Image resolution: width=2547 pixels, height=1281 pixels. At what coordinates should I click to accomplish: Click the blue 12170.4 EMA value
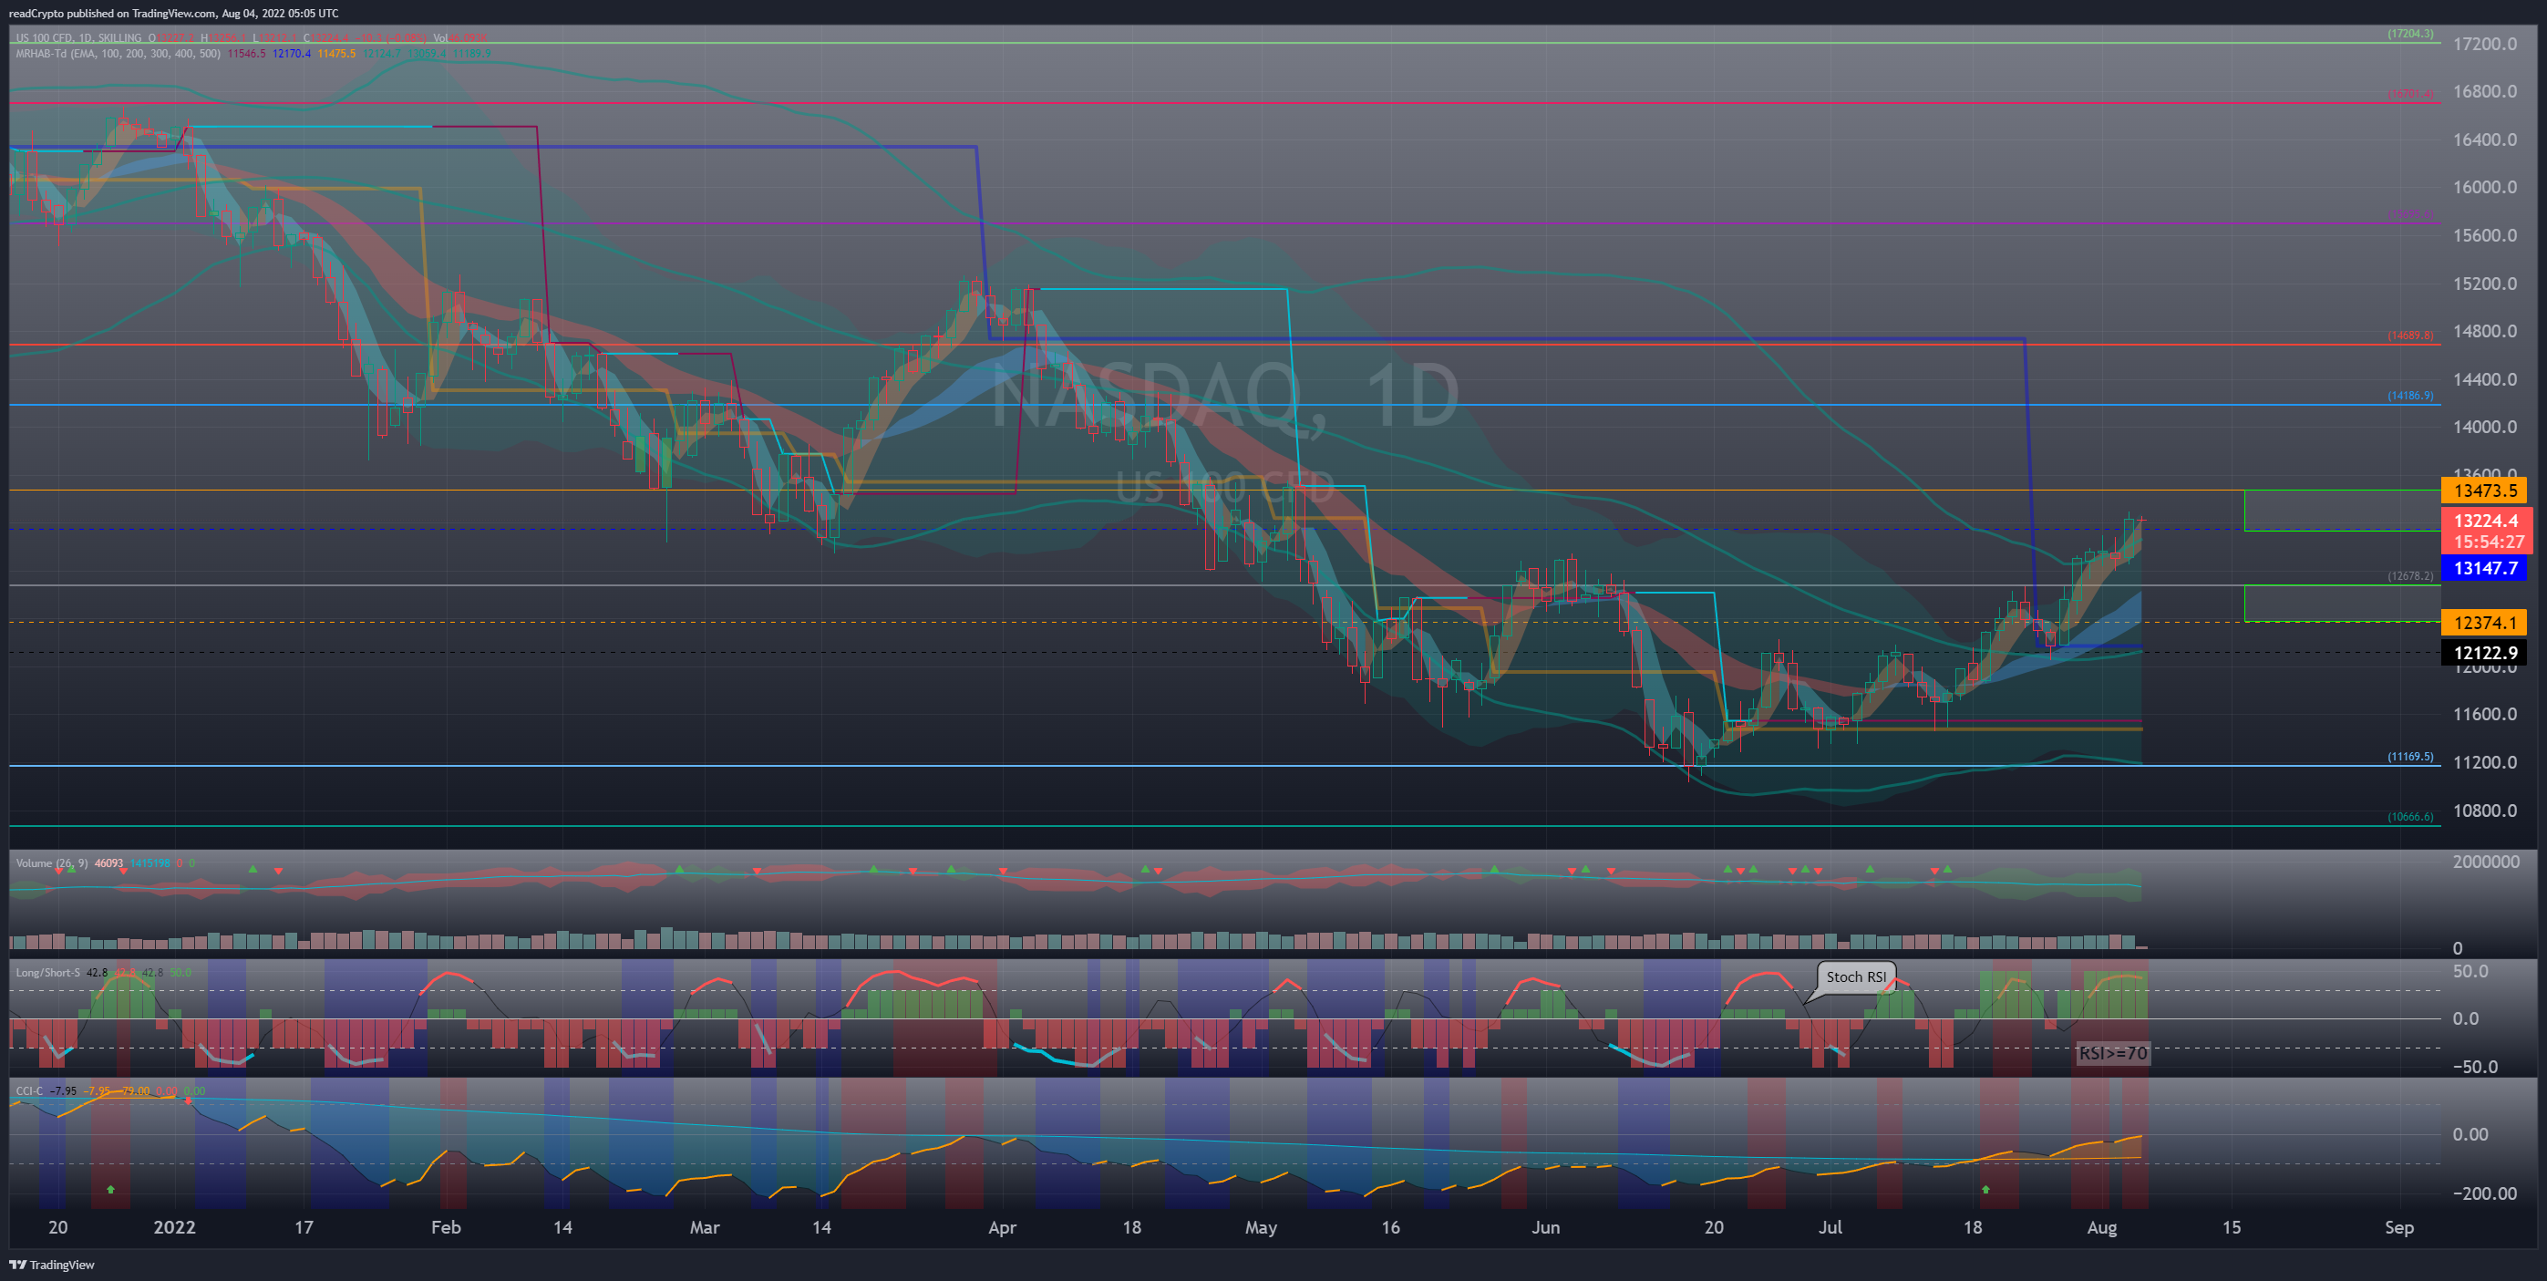coord(292,54)
